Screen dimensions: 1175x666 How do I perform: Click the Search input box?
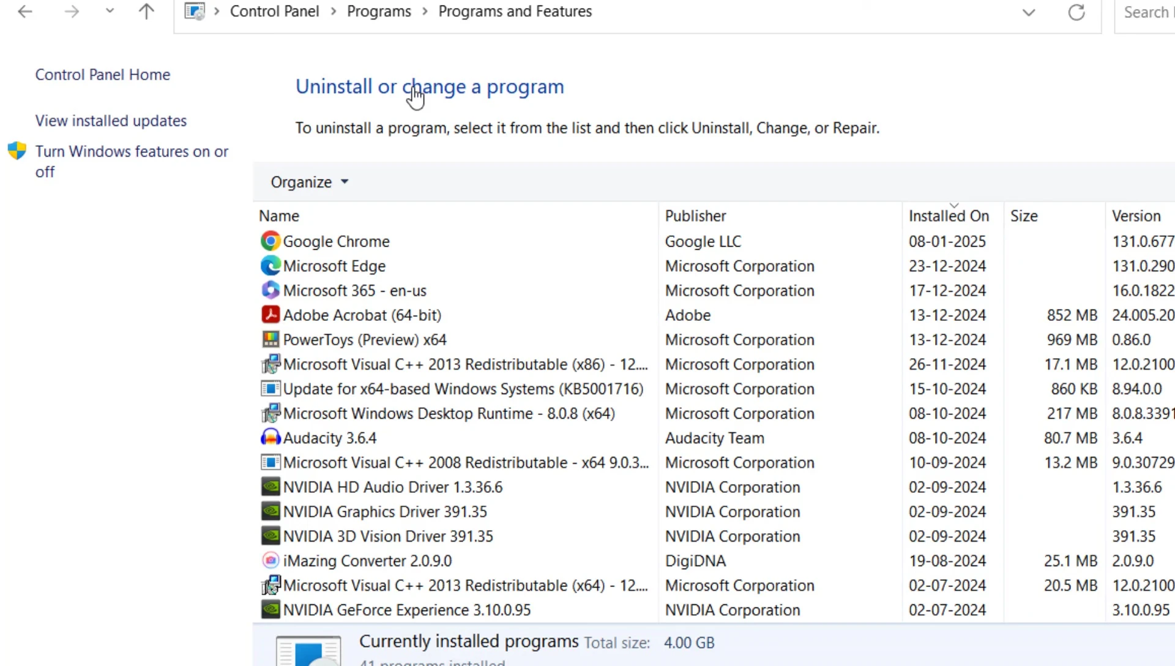(x=1146, y=12)
